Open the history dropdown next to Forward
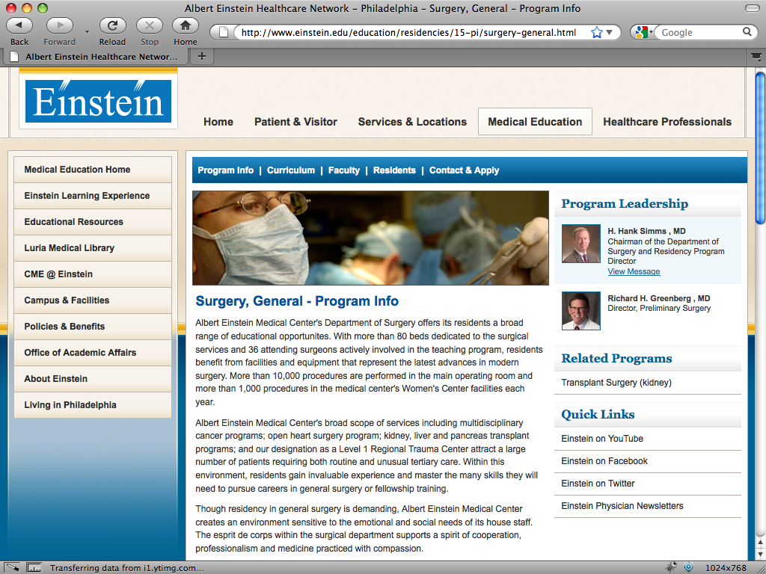Screen dimensions: 766x574 point(87,31)
